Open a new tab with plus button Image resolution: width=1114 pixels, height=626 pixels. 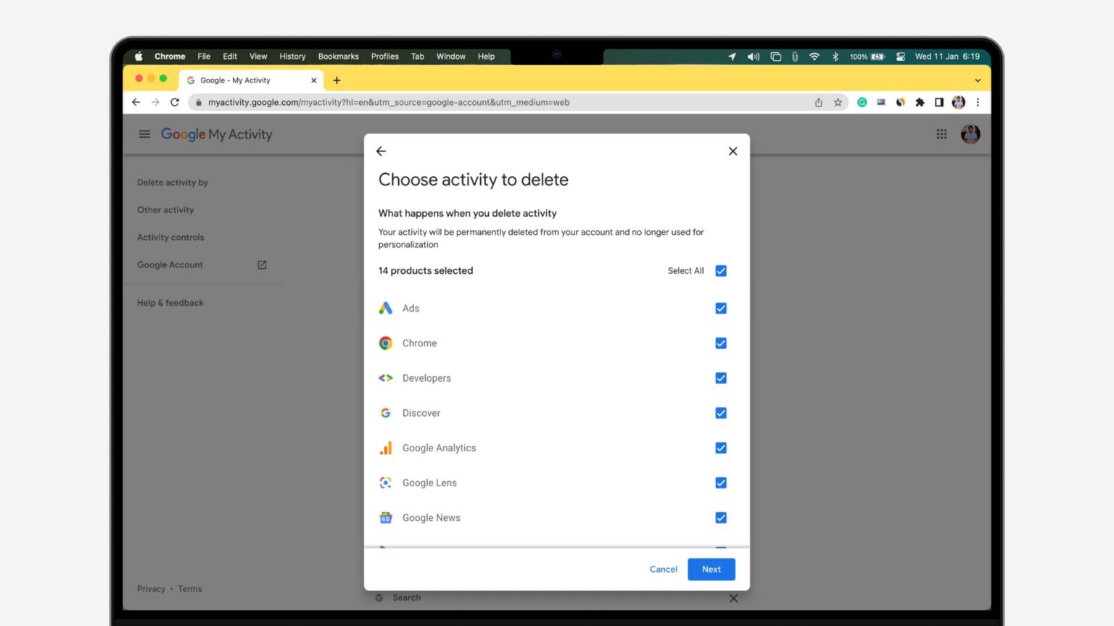coord(337,80)
